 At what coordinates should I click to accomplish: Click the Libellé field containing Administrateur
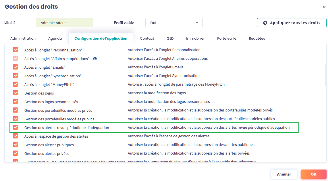point(65,23)
